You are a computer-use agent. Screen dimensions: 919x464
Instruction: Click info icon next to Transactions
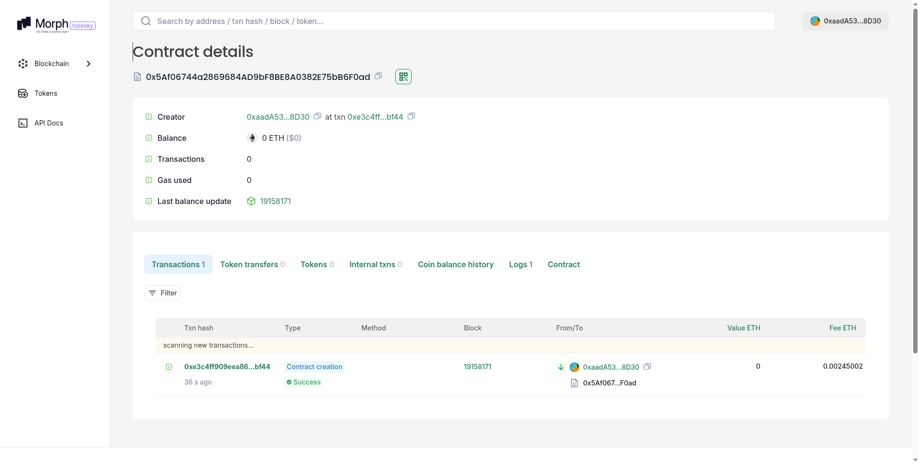(149, 159)
